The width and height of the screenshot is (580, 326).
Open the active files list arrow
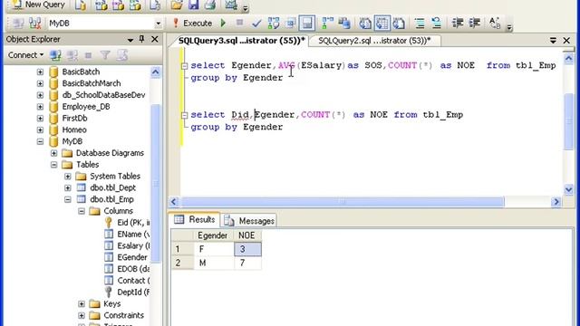[553, 40]
